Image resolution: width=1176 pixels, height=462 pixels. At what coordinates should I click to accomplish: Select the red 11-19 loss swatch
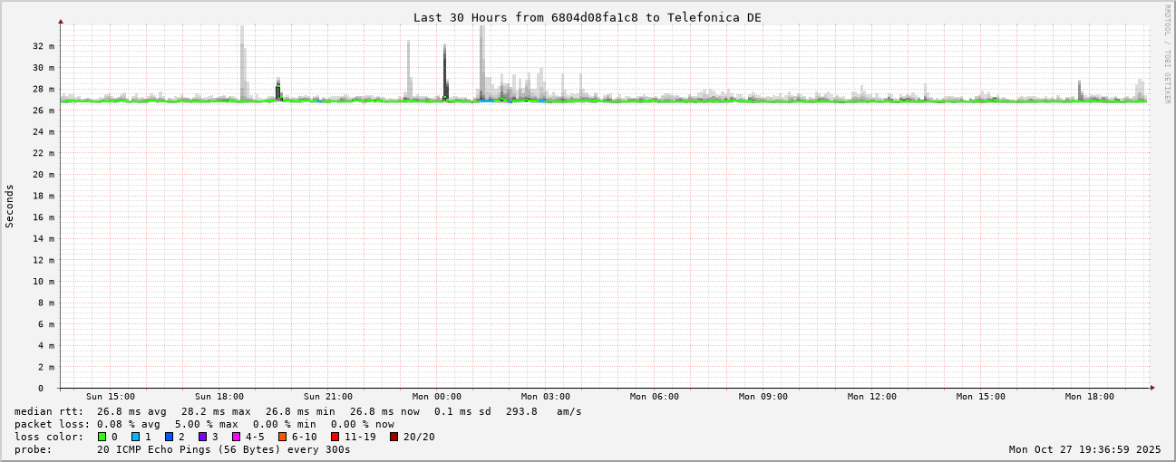click(335, 437)
